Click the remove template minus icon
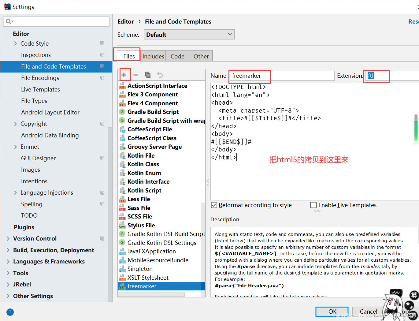The height and width of the screenshot is (321, 419). click(x=136, y=75)
